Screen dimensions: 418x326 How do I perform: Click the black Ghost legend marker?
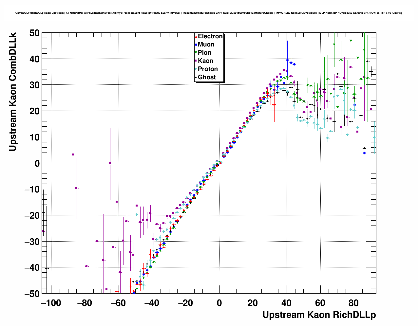196,77
